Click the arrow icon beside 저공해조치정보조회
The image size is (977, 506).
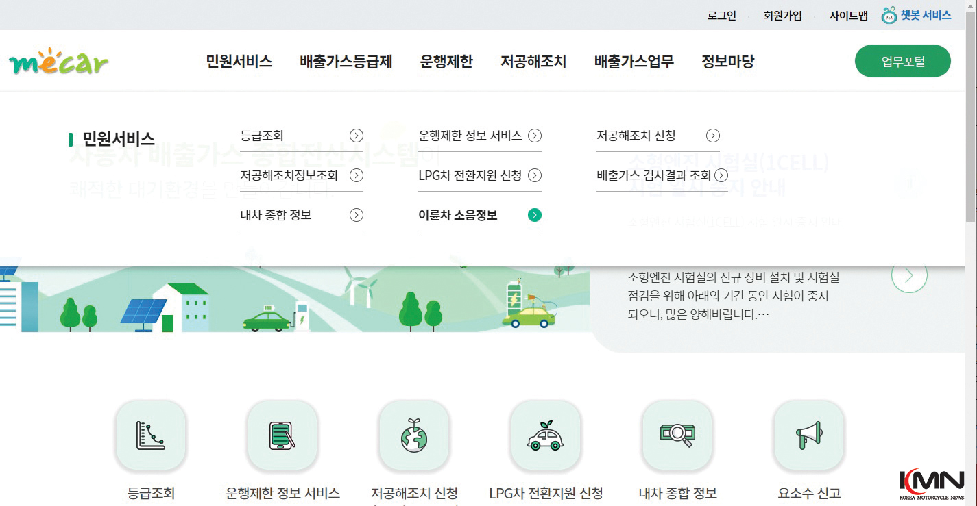[357, 175]
